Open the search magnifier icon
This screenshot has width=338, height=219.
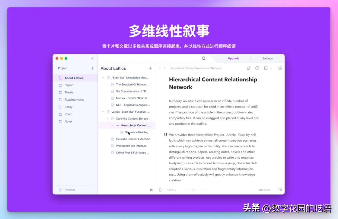(x=203, y=59)
